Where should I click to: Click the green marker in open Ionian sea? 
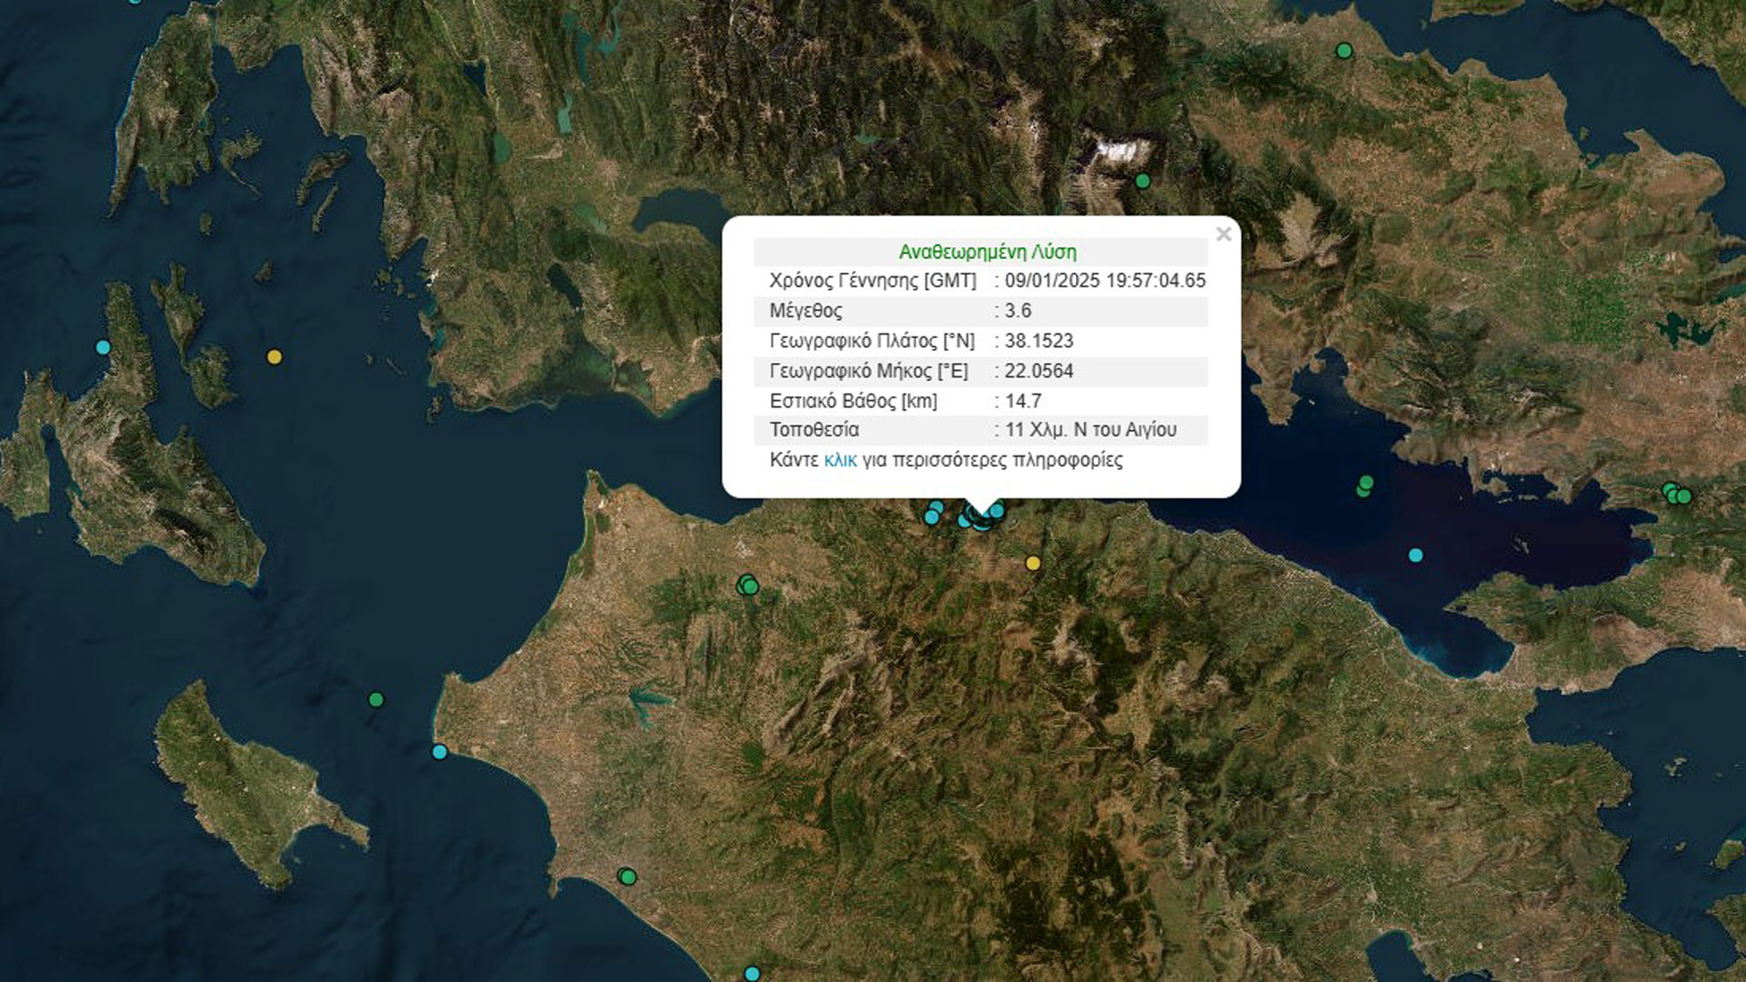[376, 699]
